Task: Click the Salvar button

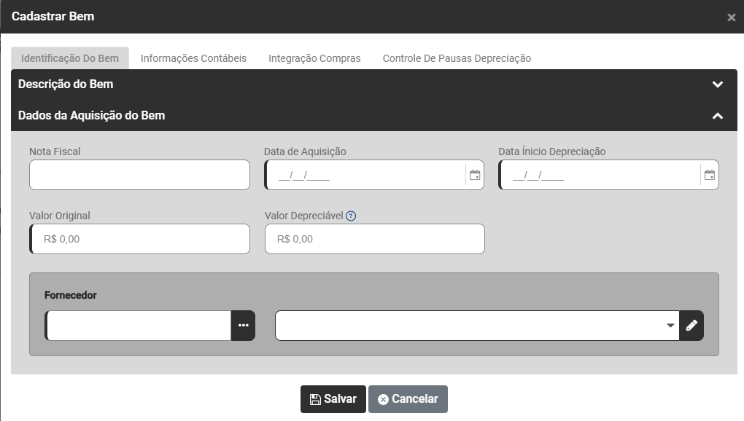Action: (x=333, y=399)
